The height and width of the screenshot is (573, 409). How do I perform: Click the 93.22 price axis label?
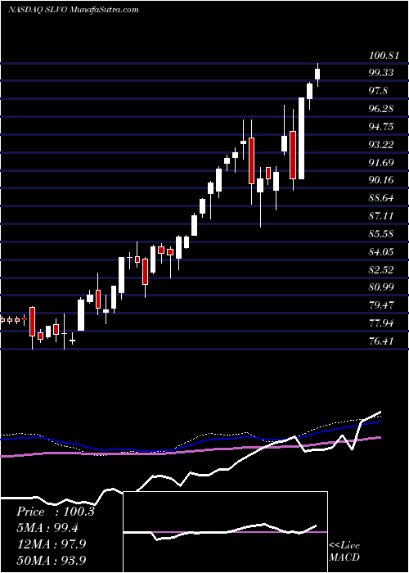point(381,145)
